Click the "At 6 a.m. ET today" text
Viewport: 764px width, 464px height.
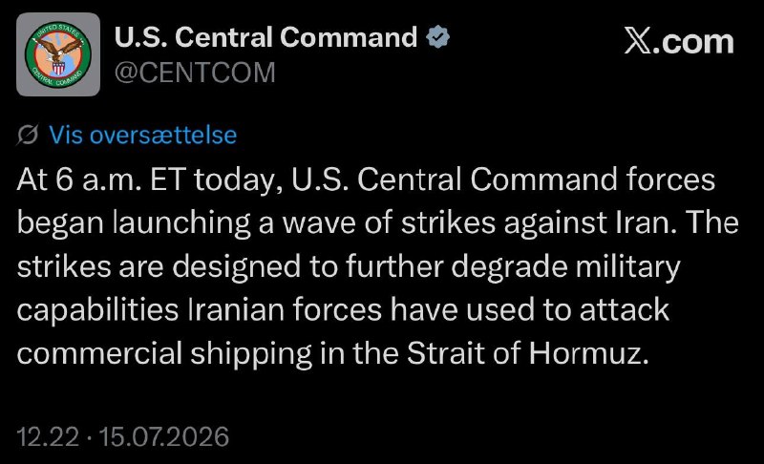150,179
